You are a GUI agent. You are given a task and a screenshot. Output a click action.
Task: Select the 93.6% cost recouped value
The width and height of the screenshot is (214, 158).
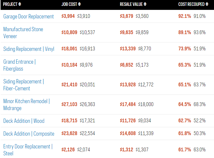200,33
